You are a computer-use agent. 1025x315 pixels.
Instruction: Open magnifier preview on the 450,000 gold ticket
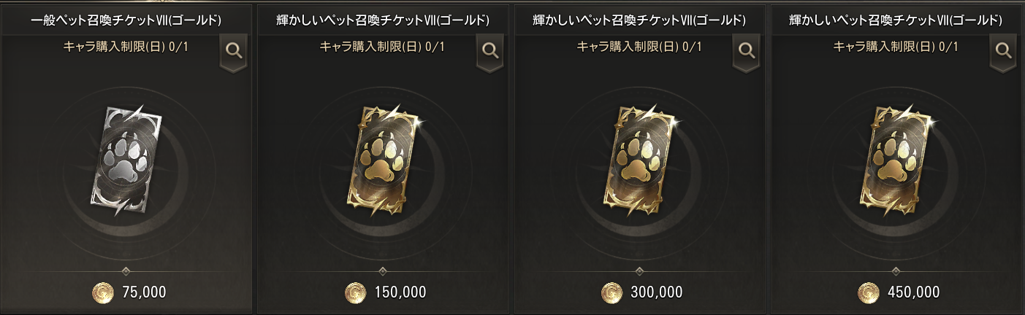tap(1004, 51)
